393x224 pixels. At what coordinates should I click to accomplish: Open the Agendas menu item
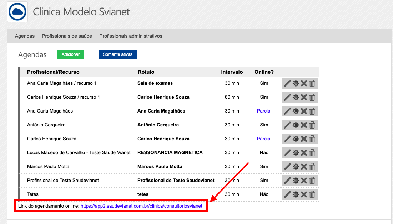coord(25,36)
